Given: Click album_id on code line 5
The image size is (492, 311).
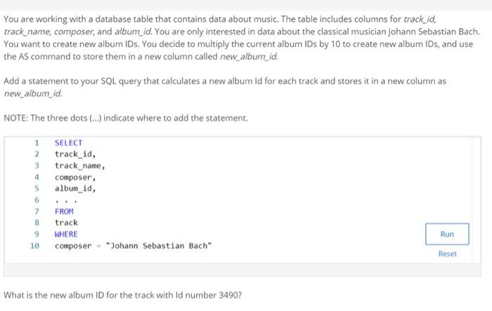Looking at the screenshot, I should [75, 188].
